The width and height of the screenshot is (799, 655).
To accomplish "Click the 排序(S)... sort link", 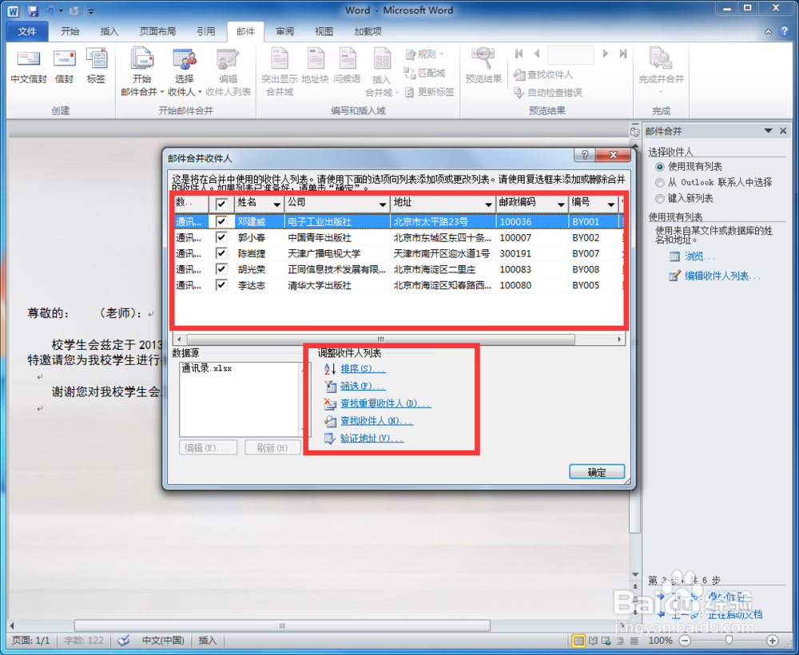I will click(x=363, y=368).
